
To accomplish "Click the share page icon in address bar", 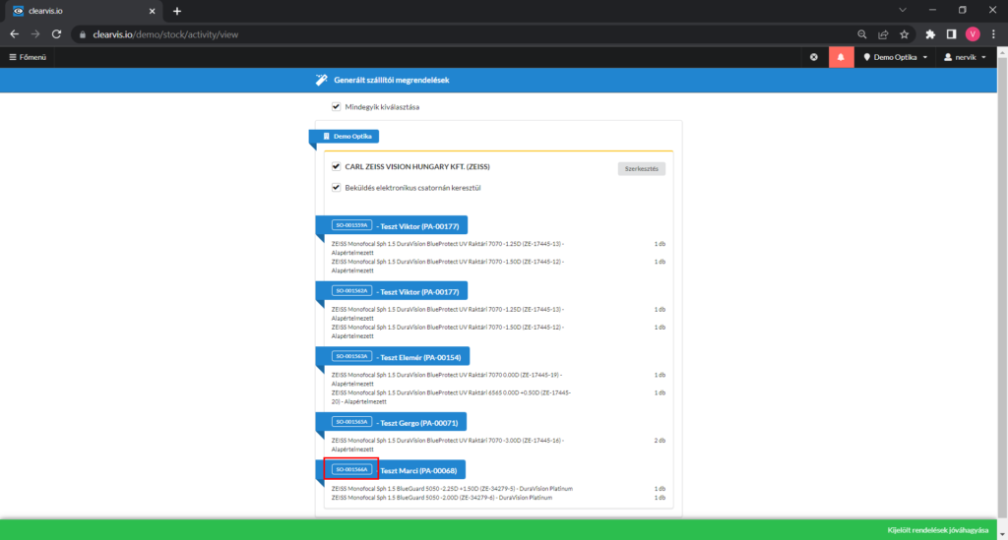I will click(883, 33).
